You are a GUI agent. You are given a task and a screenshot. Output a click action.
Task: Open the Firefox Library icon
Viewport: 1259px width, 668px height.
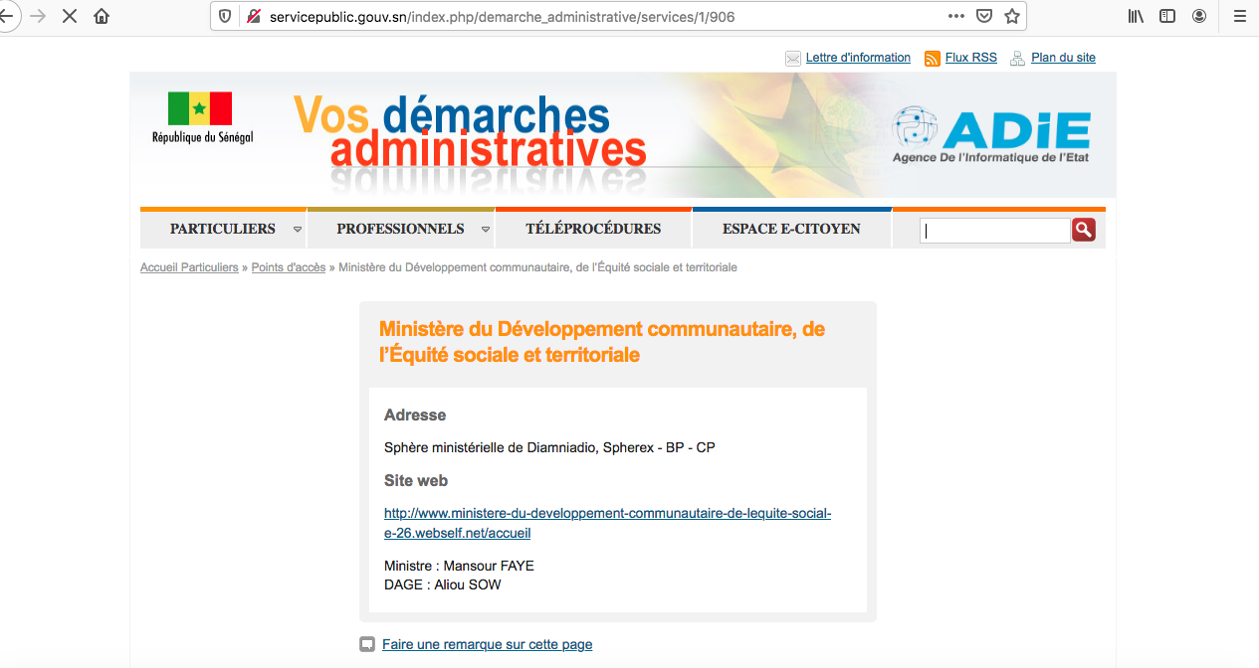coord(1136,16)
